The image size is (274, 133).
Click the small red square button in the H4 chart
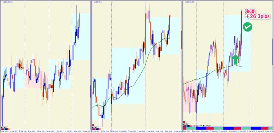tap(93, 125)
